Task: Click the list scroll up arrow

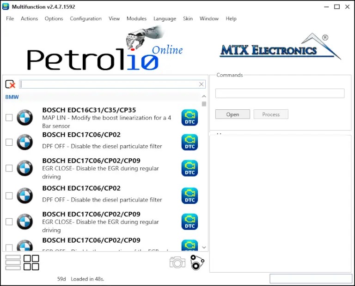Action: coord(204,96)
